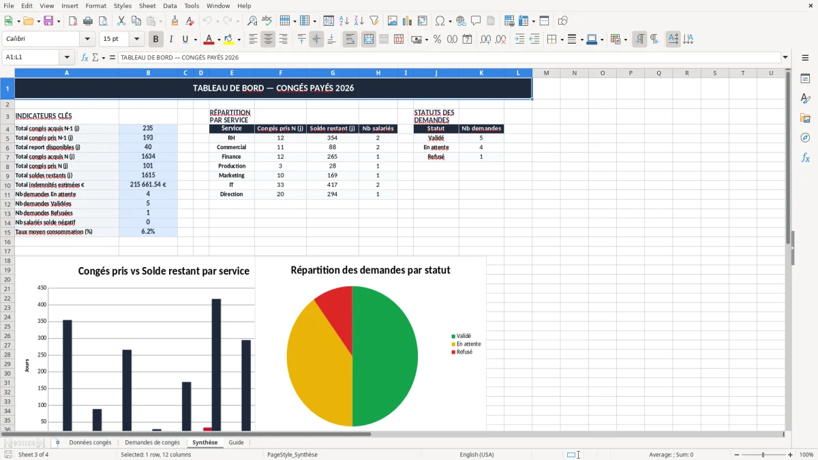Insert a pivot table

423,21
